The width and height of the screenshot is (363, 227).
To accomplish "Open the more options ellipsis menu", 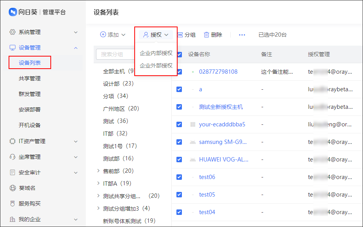I will point(242,35).
